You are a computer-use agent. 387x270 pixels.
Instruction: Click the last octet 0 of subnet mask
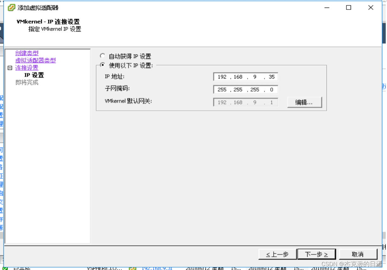pyautogui.click(x=271, y=89)
